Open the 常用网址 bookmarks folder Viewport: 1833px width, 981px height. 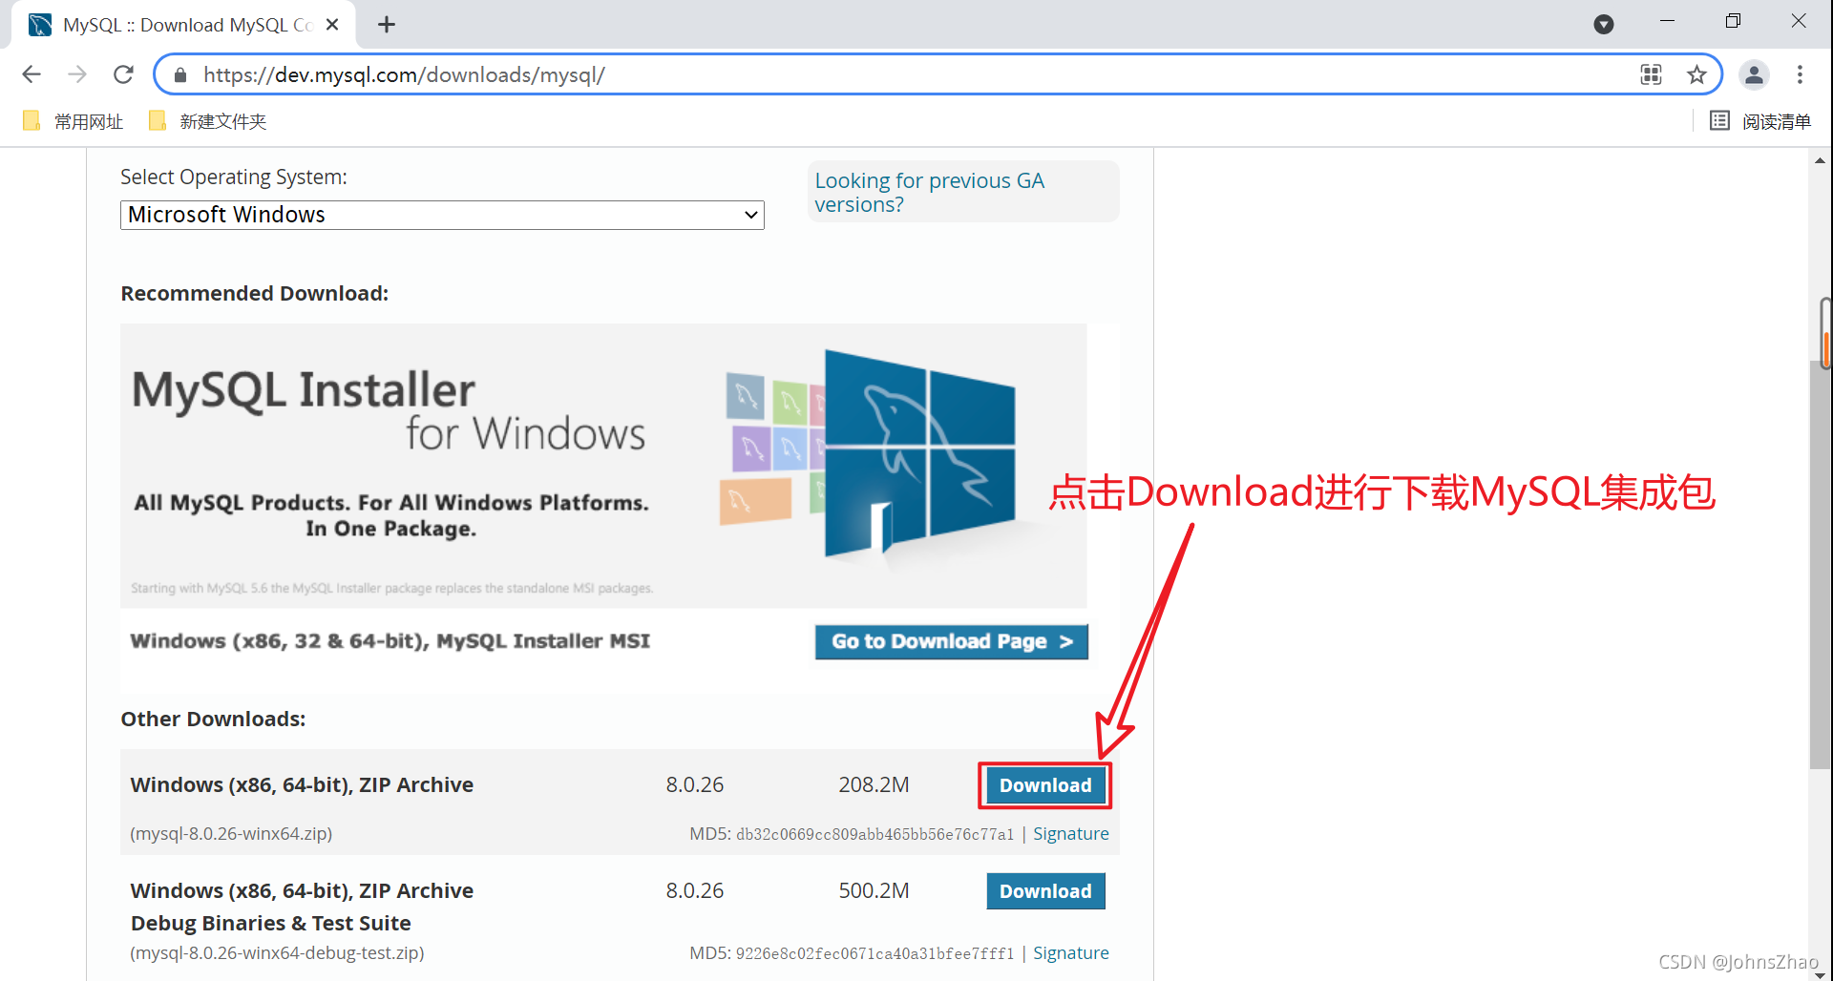74,121
